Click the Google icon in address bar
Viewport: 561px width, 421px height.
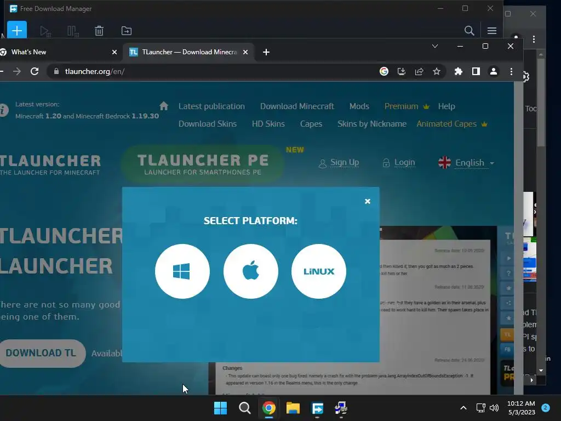(x=384, y=72)
